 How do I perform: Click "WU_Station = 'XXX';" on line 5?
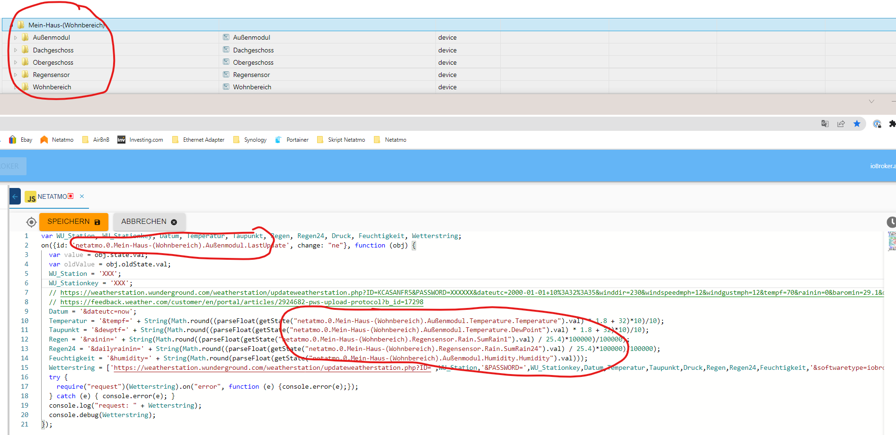[x=85, y=273]
